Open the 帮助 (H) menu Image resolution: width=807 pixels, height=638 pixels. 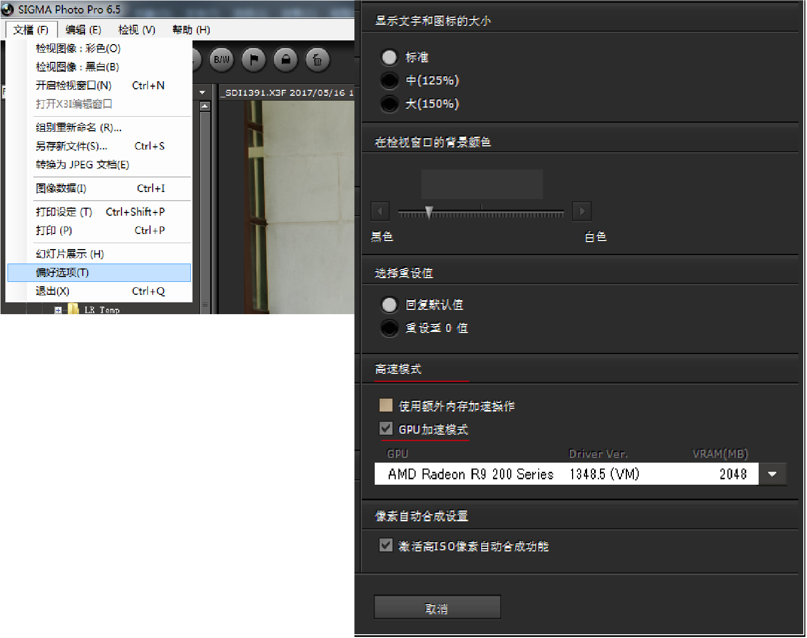pos(190,30)
